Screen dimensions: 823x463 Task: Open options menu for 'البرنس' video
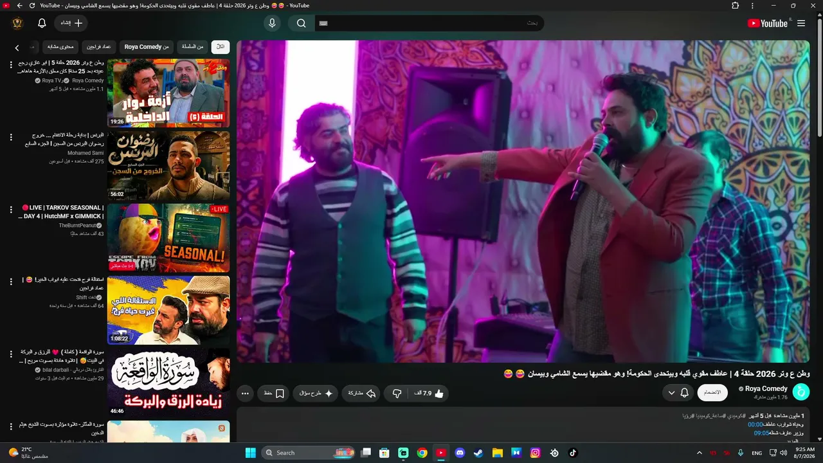pyautogui.click(x=11, y=138)
